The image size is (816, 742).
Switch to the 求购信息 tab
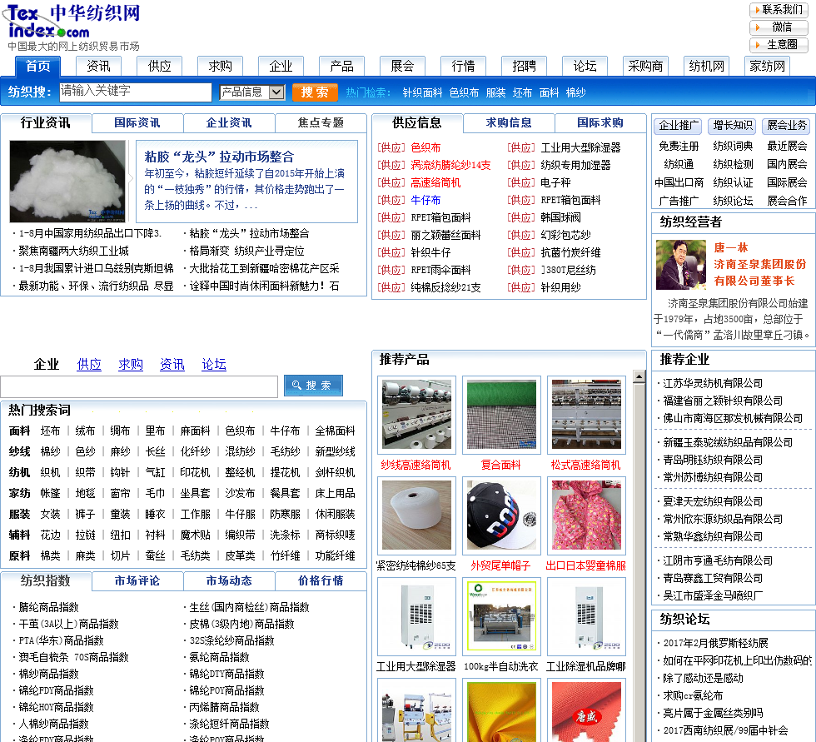(509, 122)
